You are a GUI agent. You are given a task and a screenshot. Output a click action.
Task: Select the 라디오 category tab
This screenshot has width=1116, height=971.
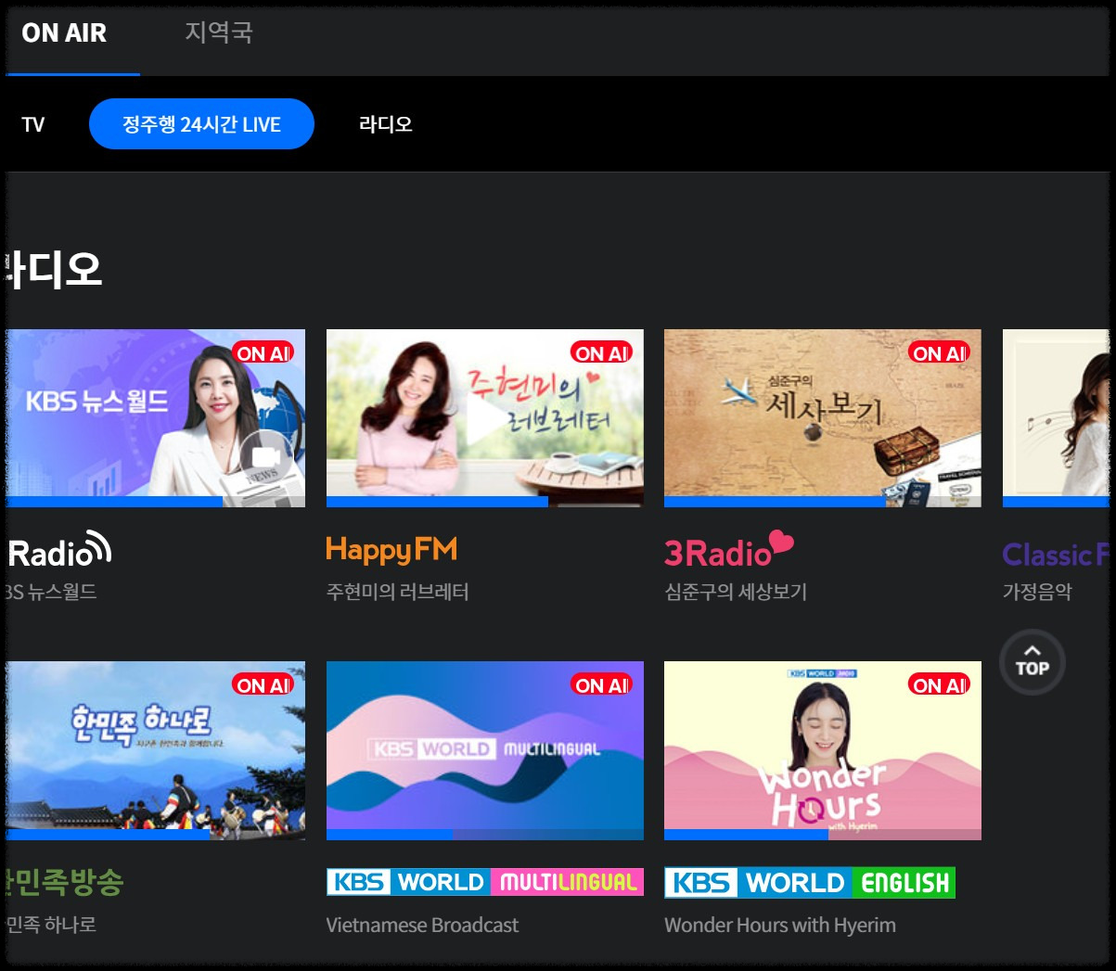click(x=386, y=124)
